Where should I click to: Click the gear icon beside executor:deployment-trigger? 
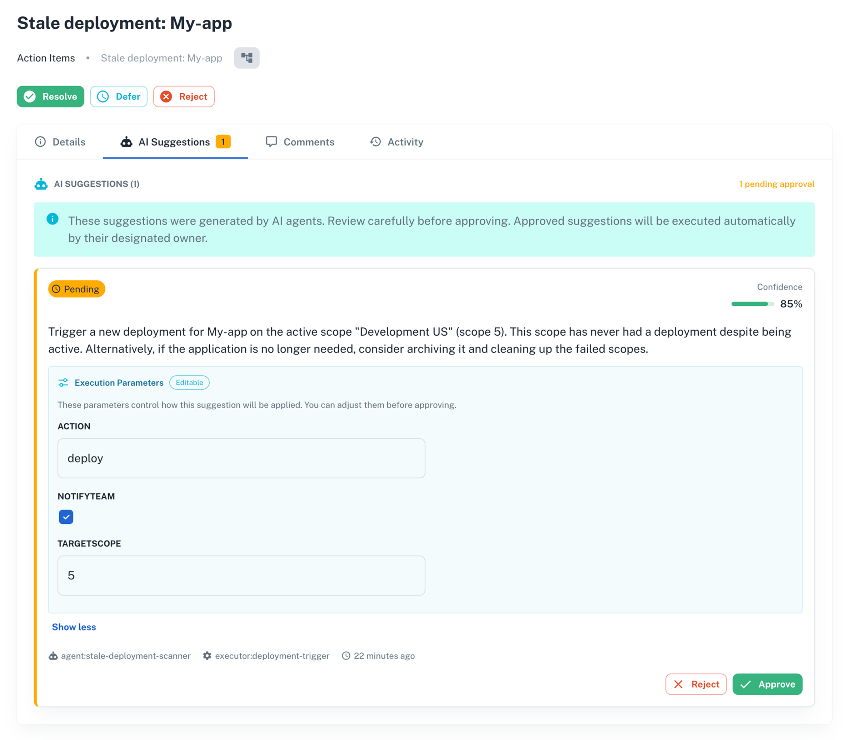207,656
